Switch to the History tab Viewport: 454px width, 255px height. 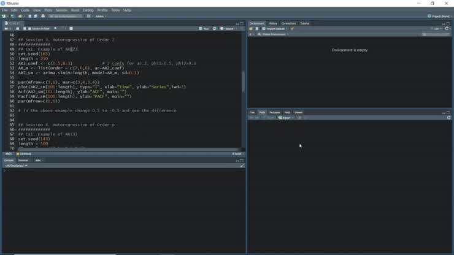(273, 23)
